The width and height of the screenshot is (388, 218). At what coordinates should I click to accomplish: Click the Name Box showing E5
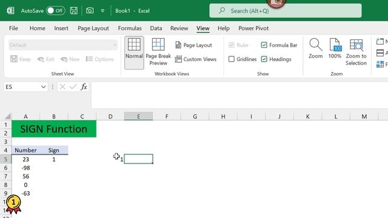pyautogui.click(x=22, y=87)
